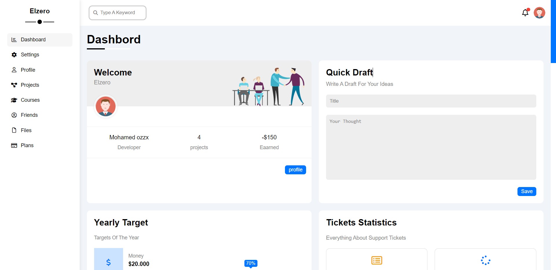Click the notification bell icon

525,13
